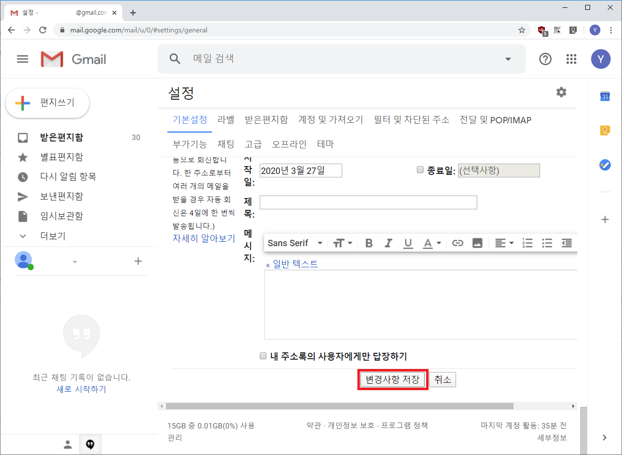
Task: Switch to 필터 및 차단된 주소 tab
Action: pyautogui.click(x=411, y=120)
